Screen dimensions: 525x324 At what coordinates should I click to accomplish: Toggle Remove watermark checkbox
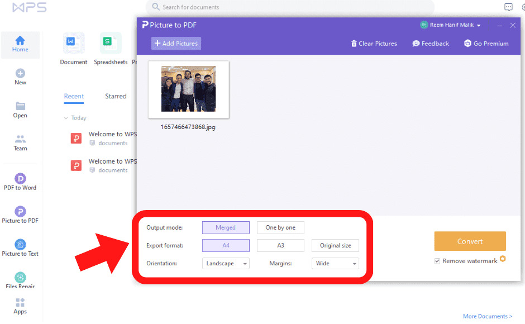point(437,261)
